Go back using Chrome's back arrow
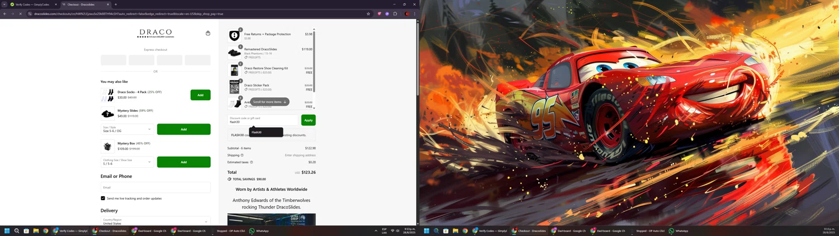 5,13
